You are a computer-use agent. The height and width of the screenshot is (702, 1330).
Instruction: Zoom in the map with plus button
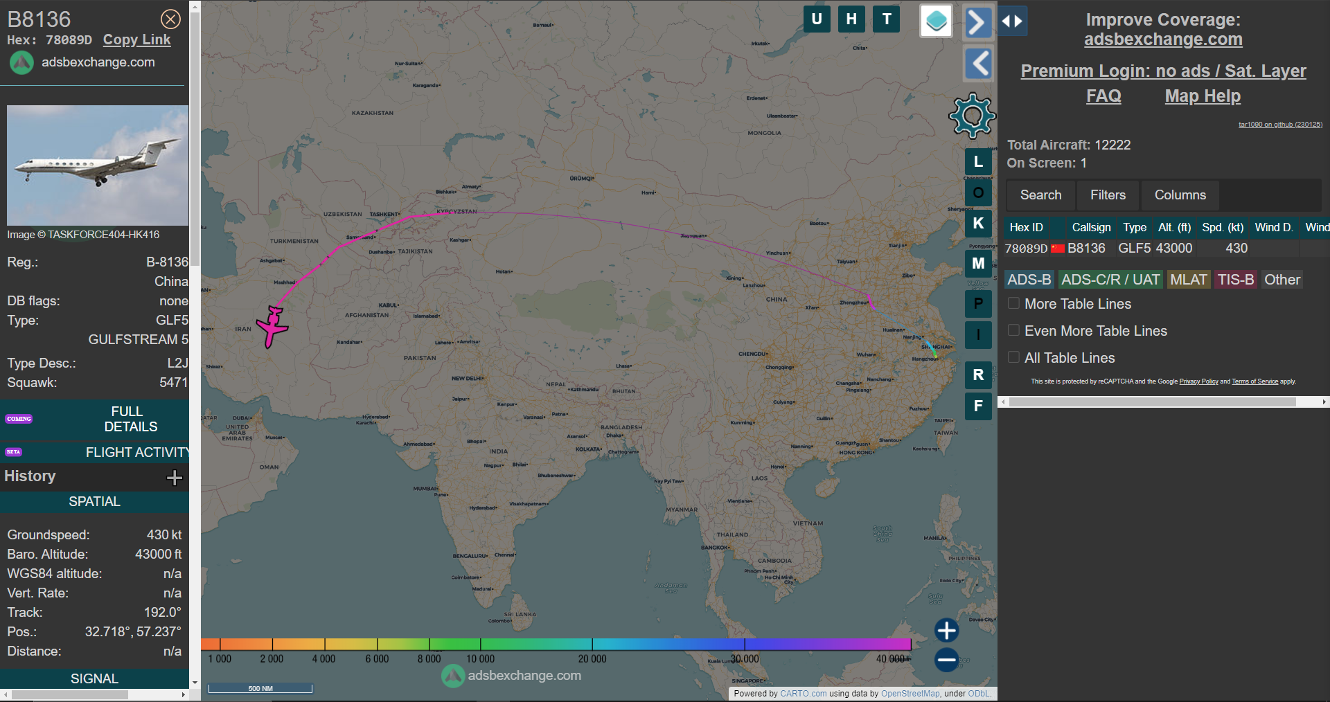tap(946, 631)
